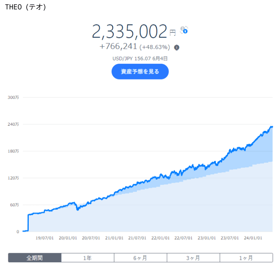Click the +766,241 profit figure
This screenshot has width=277, height=266.
118,47
